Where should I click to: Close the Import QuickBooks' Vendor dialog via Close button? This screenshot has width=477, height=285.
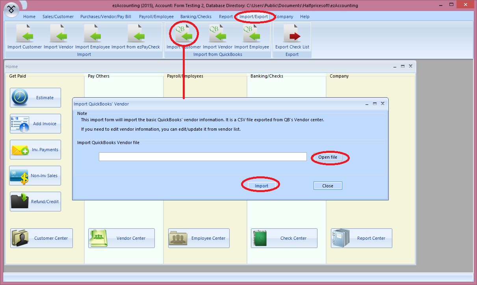327,185
